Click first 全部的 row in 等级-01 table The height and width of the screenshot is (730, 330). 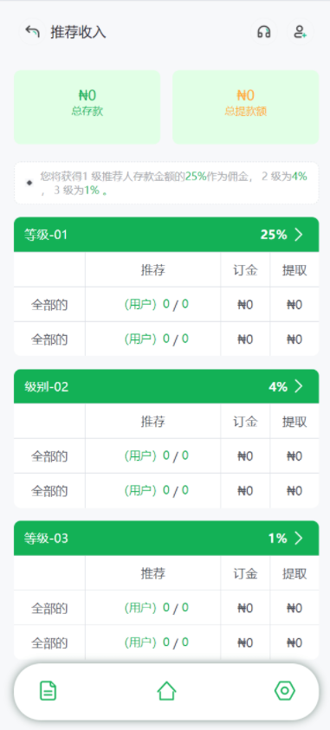tap(166, 305)
